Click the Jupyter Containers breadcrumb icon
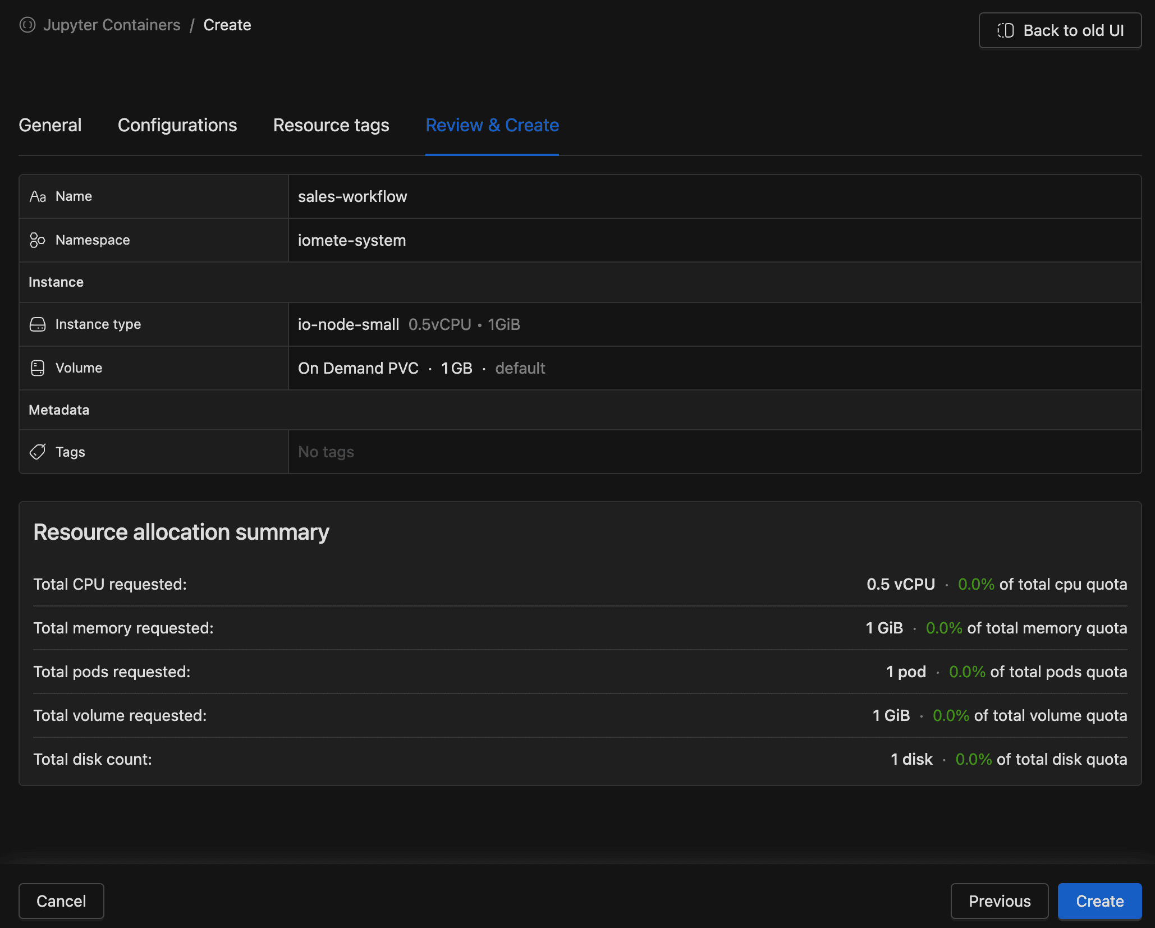This screenshot has width=1155, height=928. tap(27, 25)
